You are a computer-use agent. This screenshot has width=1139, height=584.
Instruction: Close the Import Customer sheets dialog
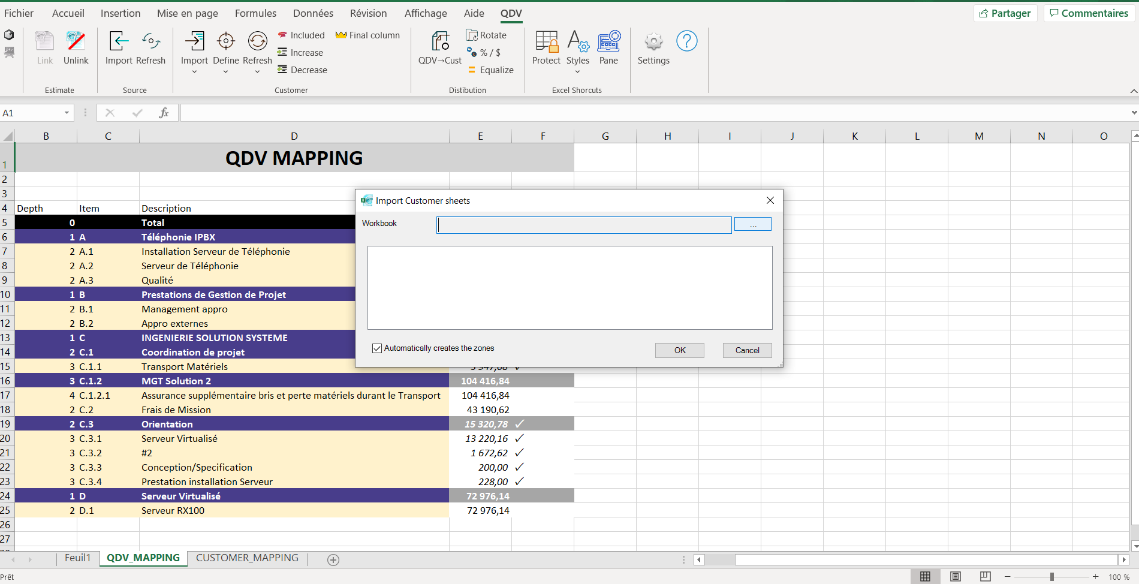point(770,200)
